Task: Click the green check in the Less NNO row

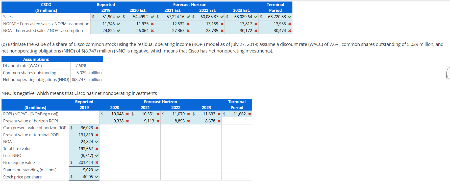Action: 97,156
